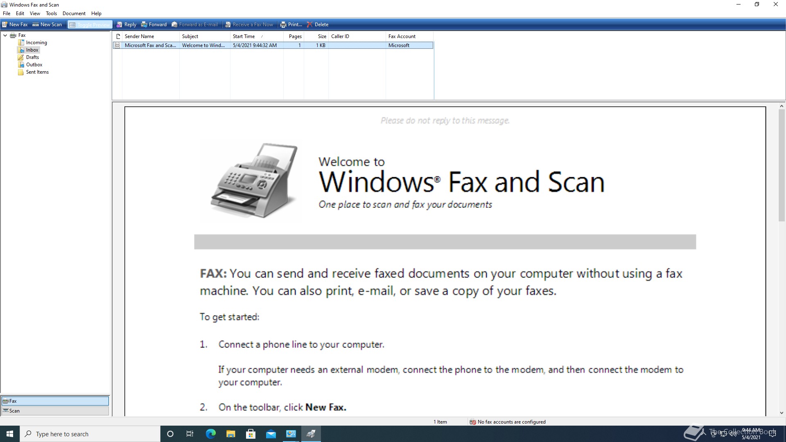Switch to Scan view at bottom
The width and height of the screenshot is (786, 442).
coord(55,411)
